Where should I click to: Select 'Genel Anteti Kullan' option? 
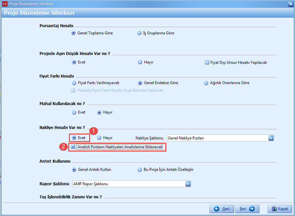point(74,170)
